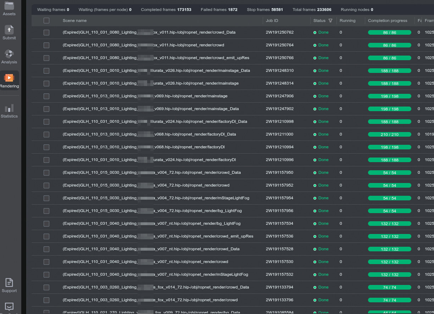Click the Status column filter funnel icon
The height and width of the screenshot is (314, 434).
330,21
